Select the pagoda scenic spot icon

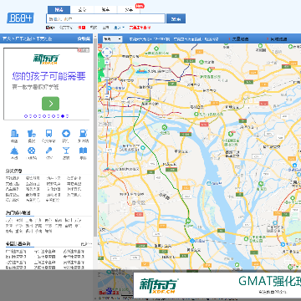pyautogui.click(x=14, y=150)
